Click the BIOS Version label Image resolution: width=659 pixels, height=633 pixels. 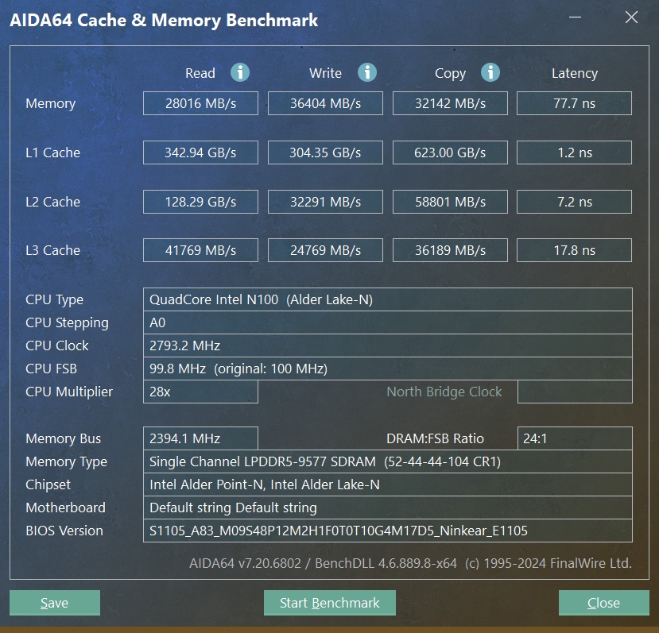pos(64,531)
